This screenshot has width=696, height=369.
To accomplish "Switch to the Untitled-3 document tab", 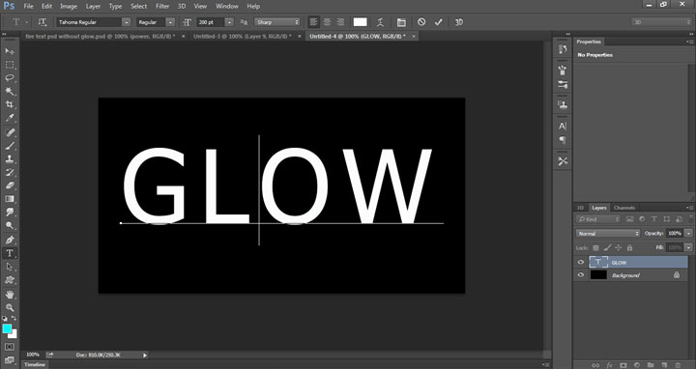I will 243,37.
